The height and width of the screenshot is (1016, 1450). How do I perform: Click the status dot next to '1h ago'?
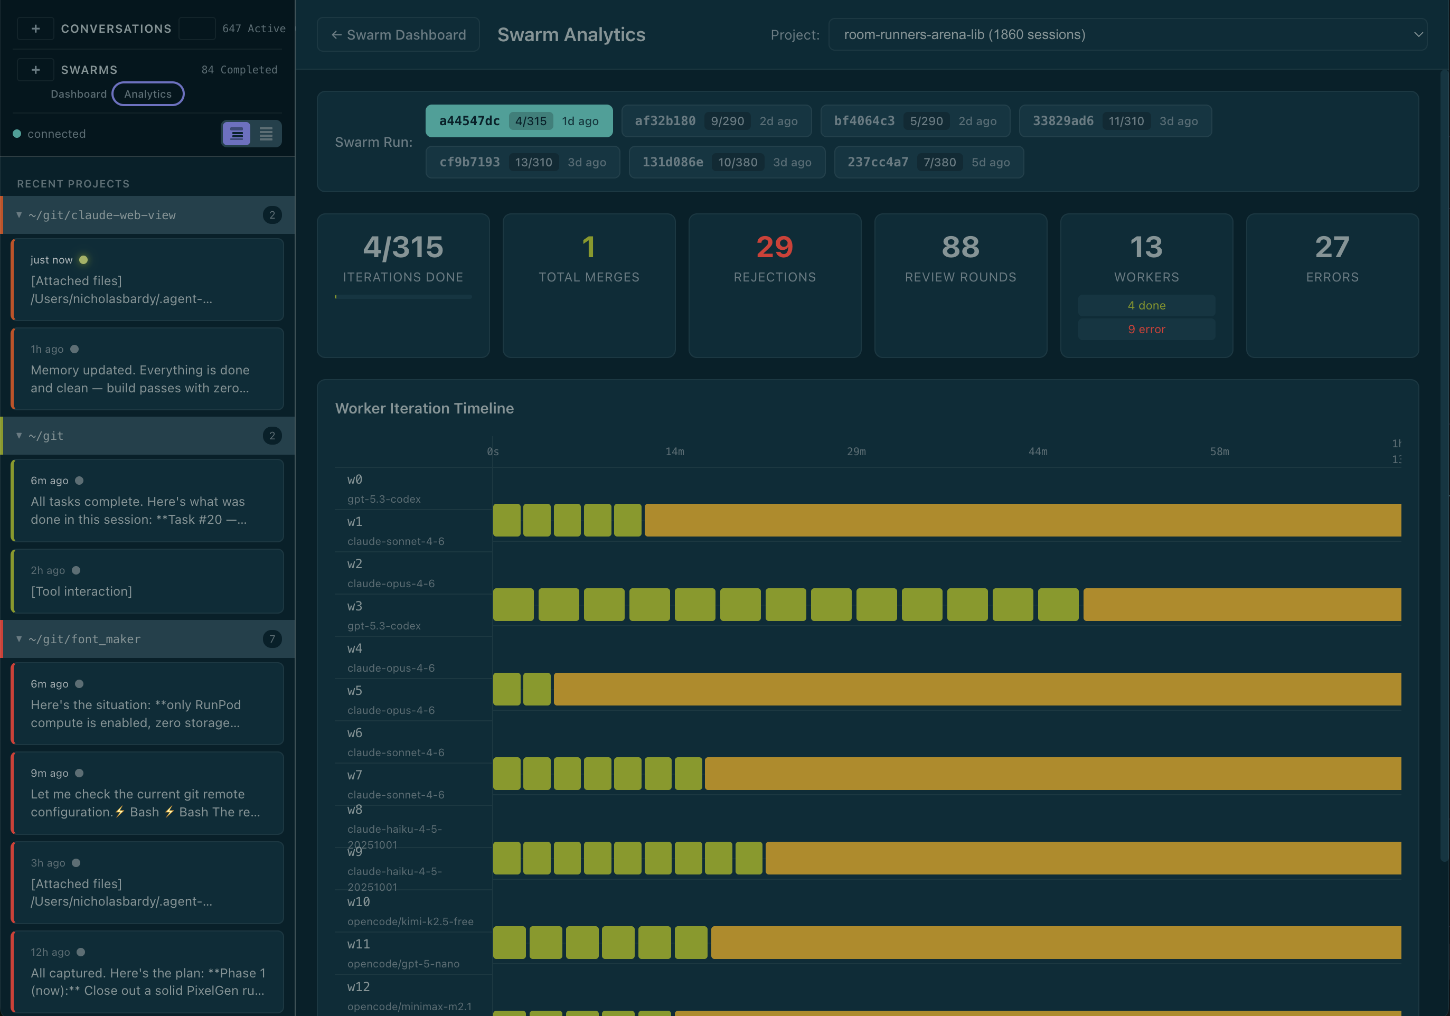pos(75,349)
